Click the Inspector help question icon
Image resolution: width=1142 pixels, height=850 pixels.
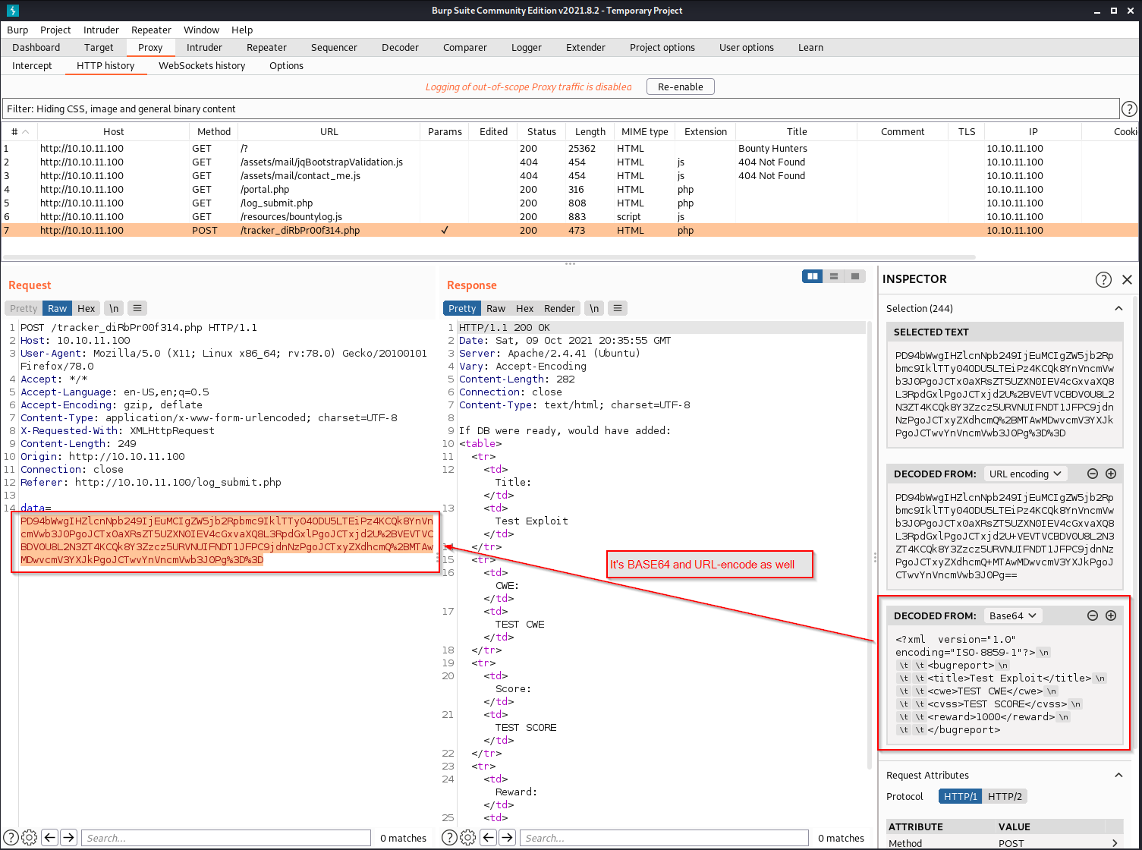[x=1103, y=279]
